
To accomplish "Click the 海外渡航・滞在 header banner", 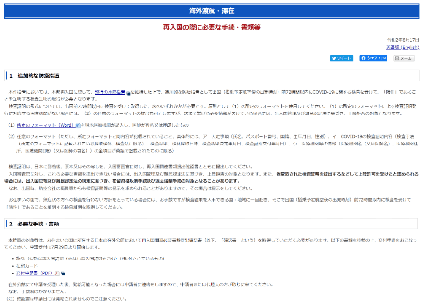I will click(x=212, y=11).
